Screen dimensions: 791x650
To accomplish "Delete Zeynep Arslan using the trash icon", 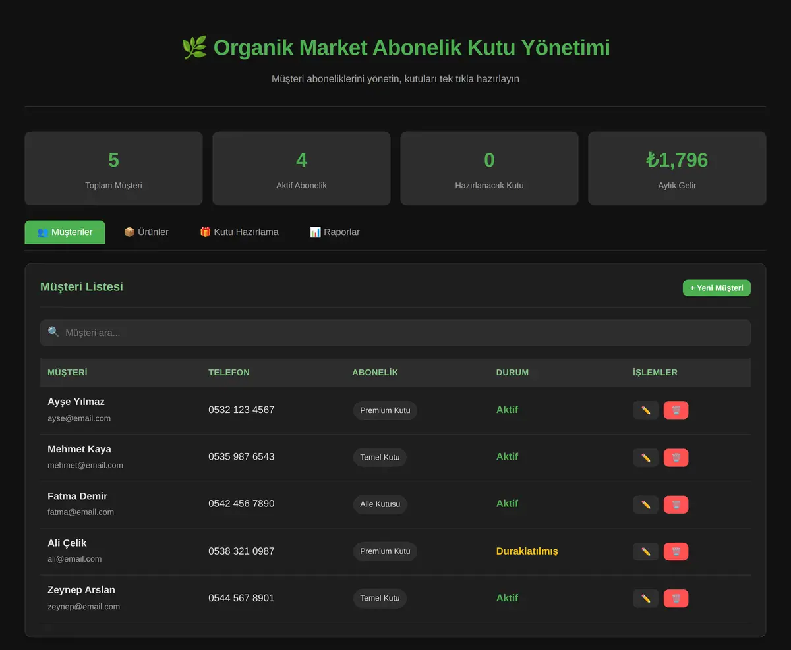I will [x=676, y=598].
